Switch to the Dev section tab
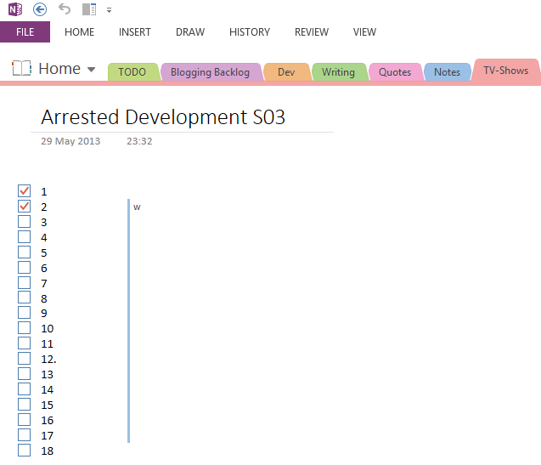 pos(286,72)
